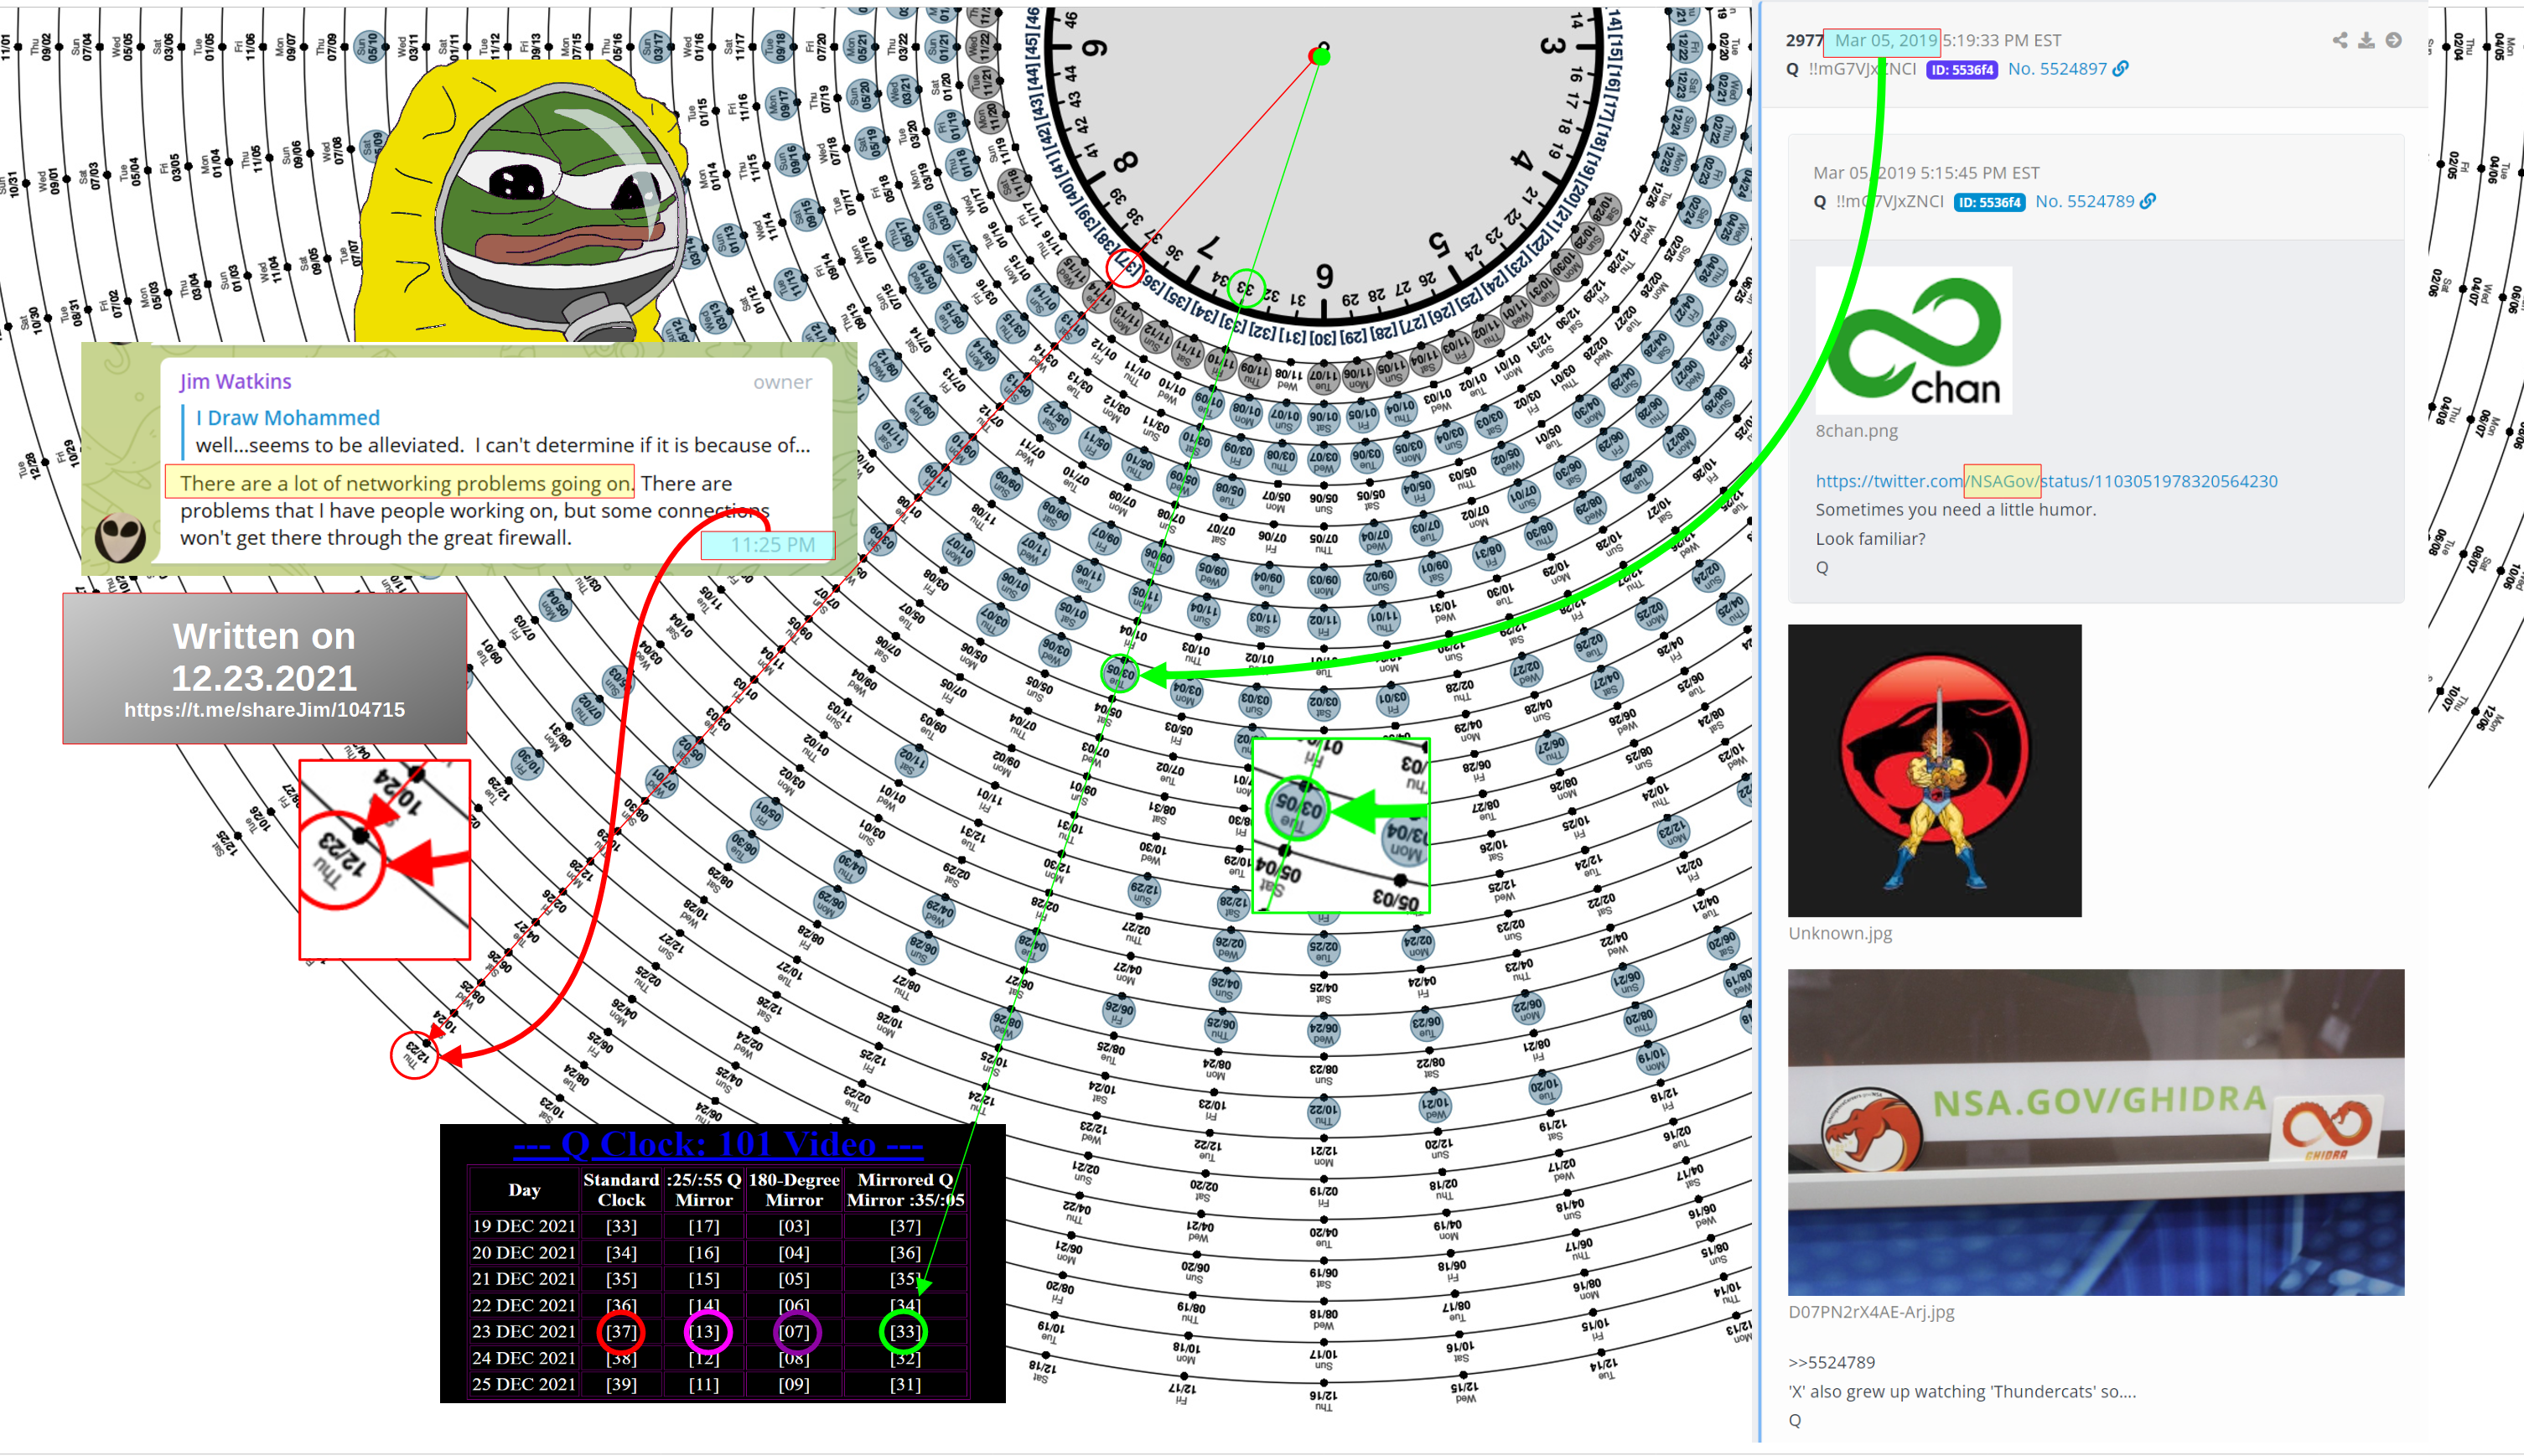Open the No. 5524789 post link
The image size is (2524, 1456).
click(x=2084, y=201)
